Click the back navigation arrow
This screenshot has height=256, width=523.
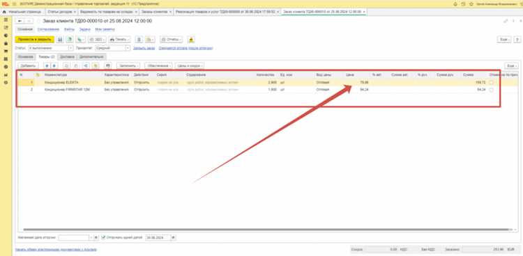(20, 21)
